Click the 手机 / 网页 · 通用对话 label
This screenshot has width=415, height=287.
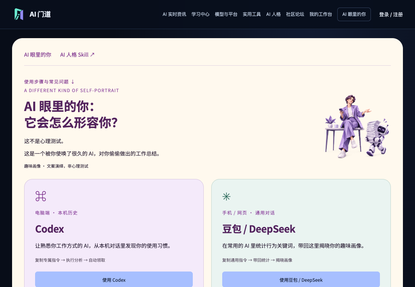[x=248, y=213]
